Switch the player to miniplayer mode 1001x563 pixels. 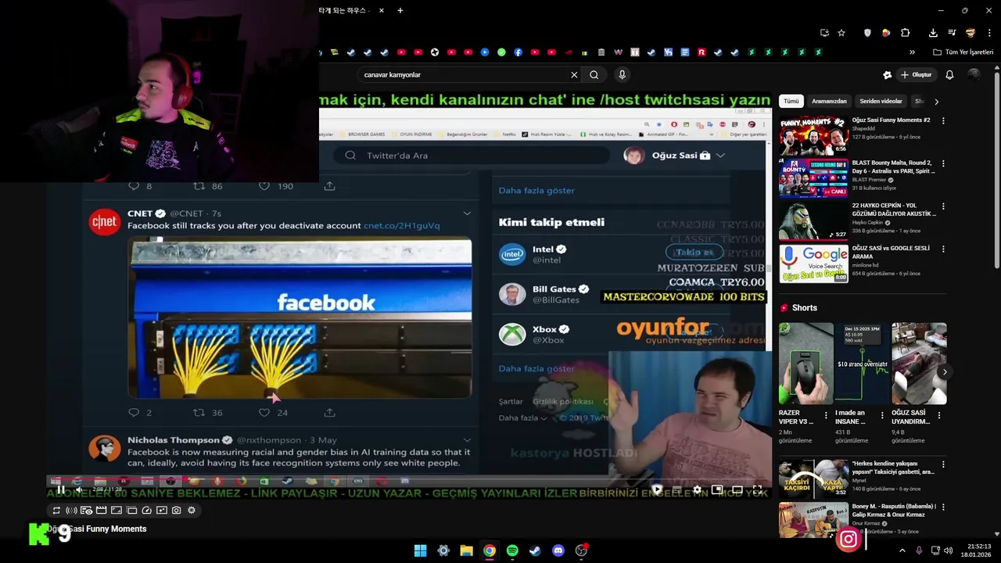pyautogui.click(x=717, y=490)
